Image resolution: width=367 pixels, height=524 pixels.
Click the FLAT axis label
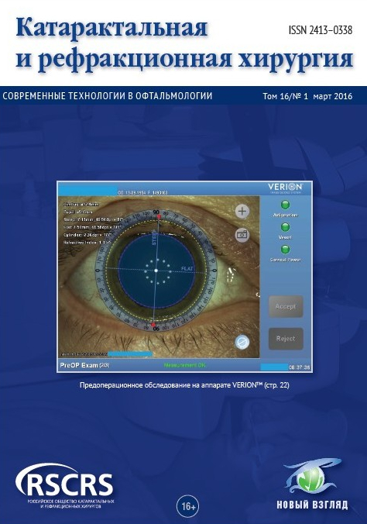pyautogui.click(x=187, y=269)
